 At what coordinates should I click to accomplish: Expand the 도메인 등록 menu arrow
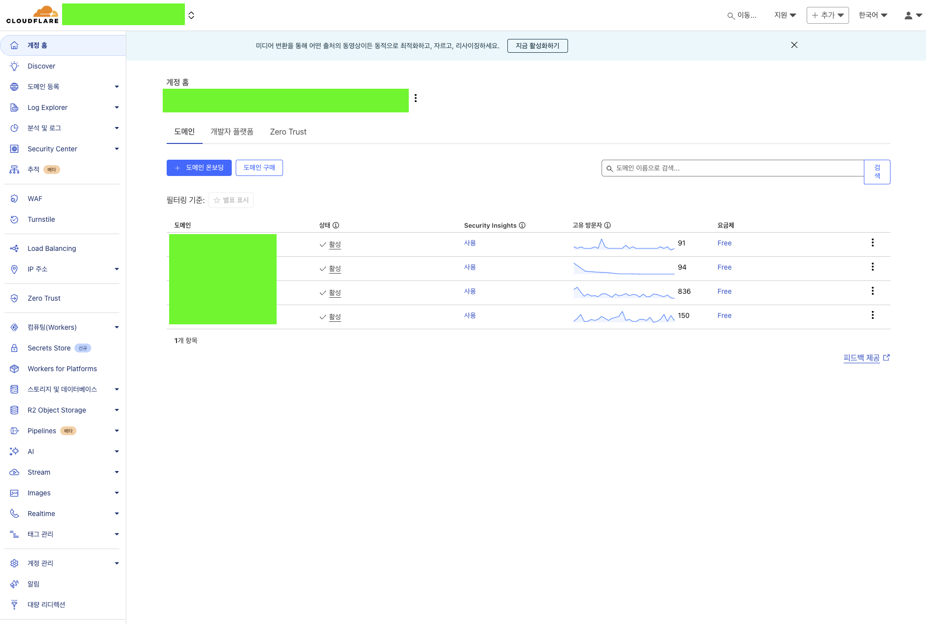coord(117,87)
